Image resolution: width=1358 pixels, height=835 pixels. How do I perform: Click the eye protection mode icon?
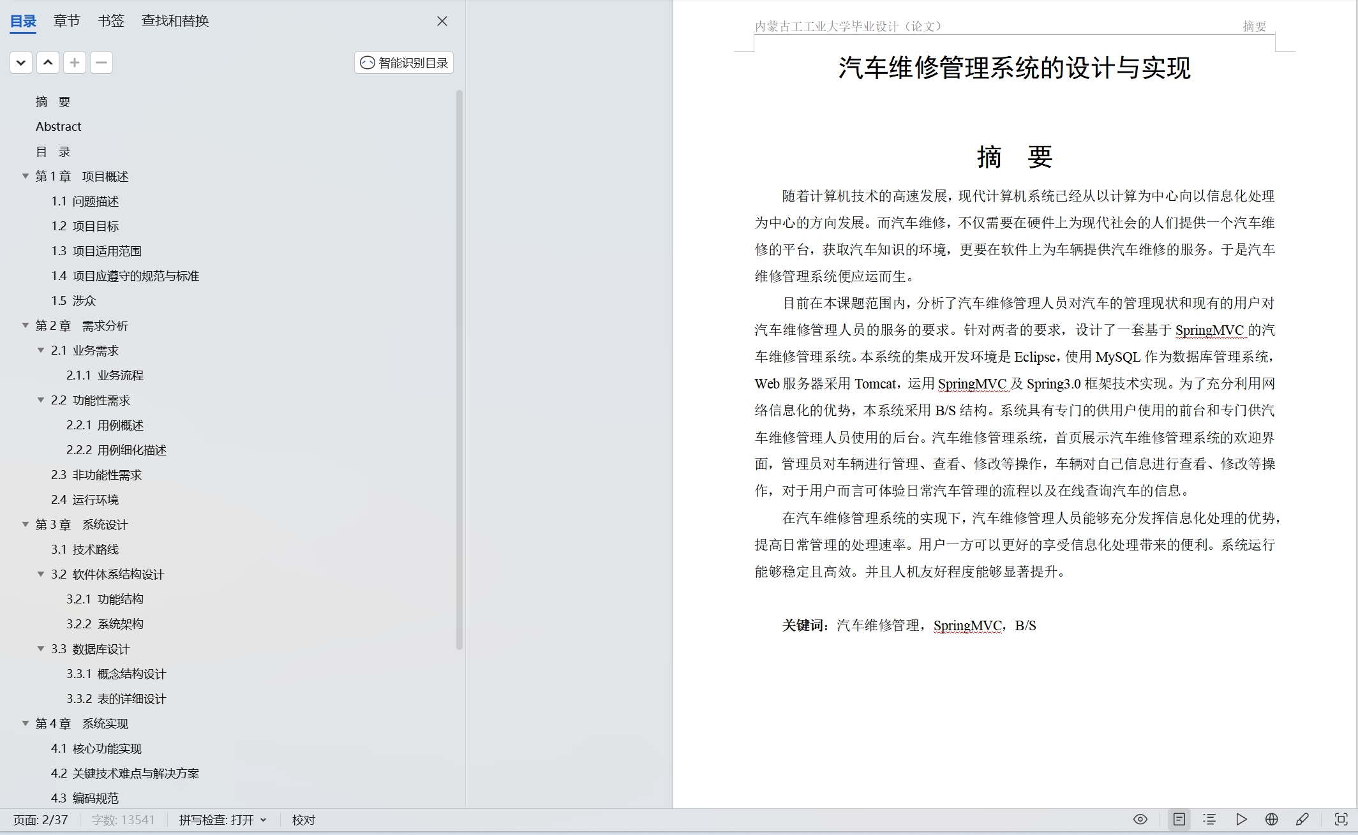pyautogui.click(x=1140, y=820)
